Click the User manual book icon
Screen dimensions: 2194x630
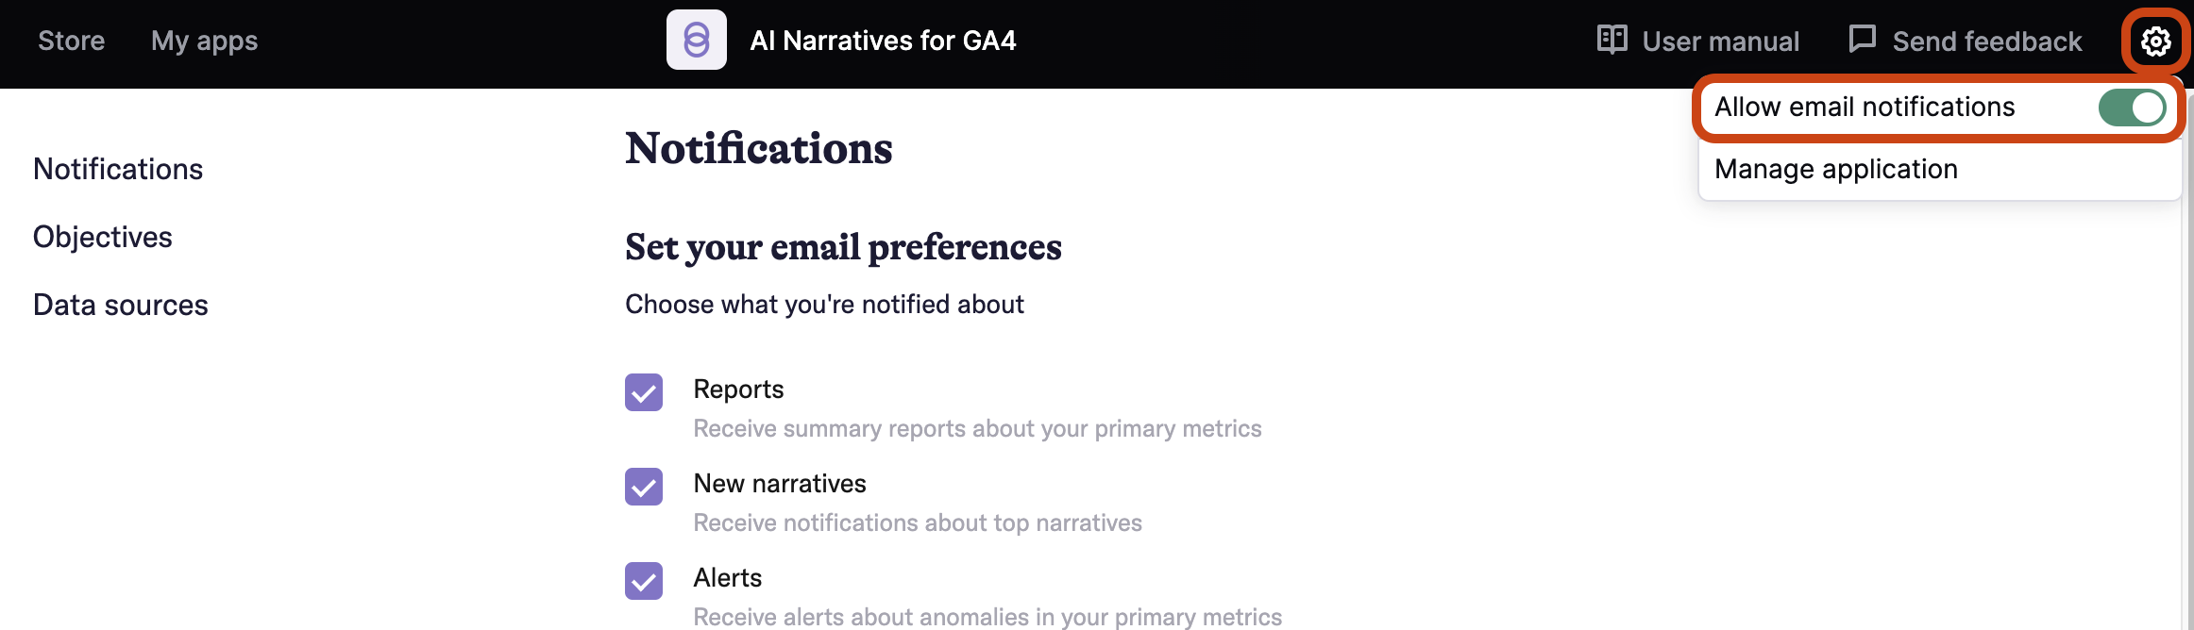[1612, 40]
